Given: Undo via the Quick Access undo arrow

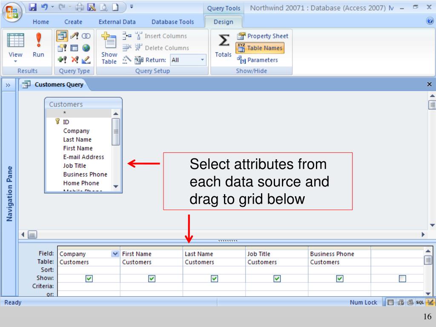Looking at the screenshot, I should pos(44,7).
